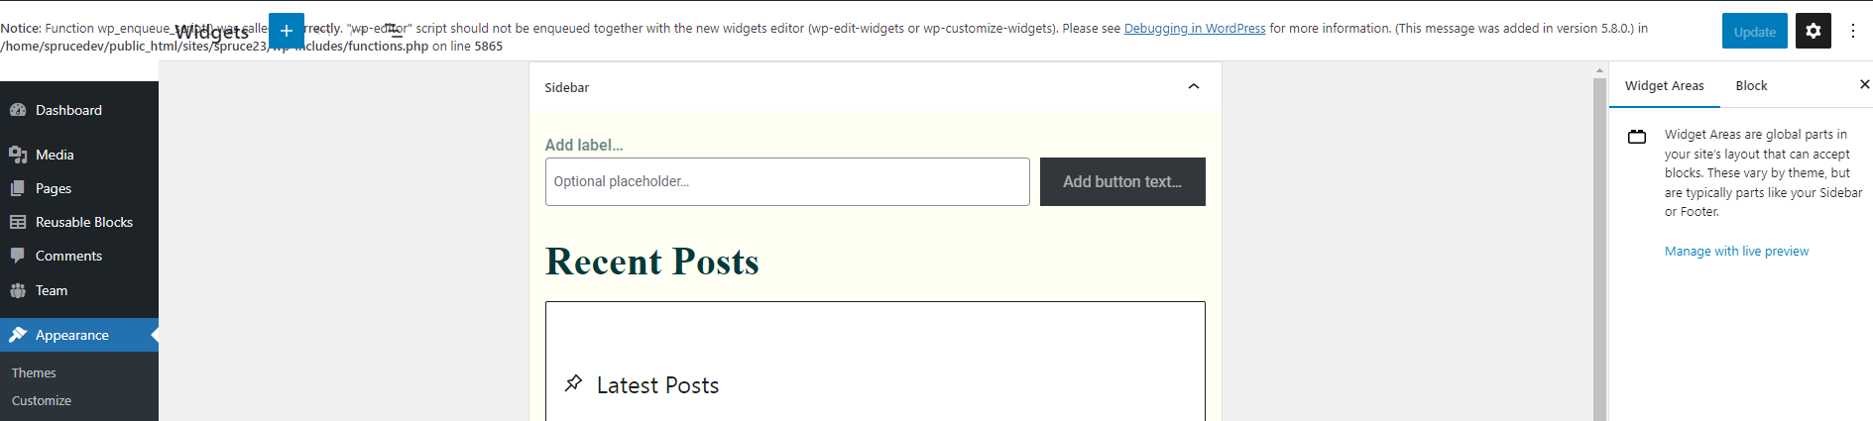Collapse the Sidebar widget area chevron

point(1194,87)
